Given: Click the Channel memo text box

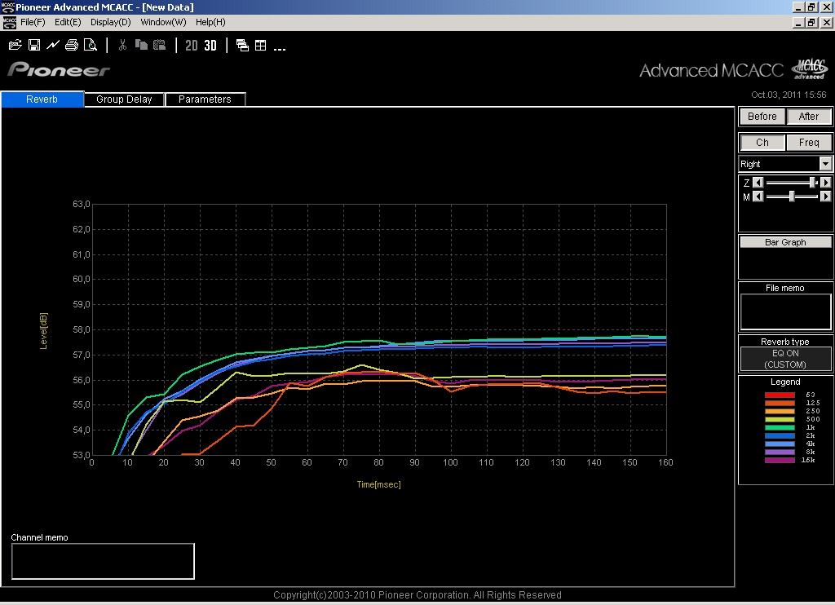Looking at the screenshot, I should point(103,561).
